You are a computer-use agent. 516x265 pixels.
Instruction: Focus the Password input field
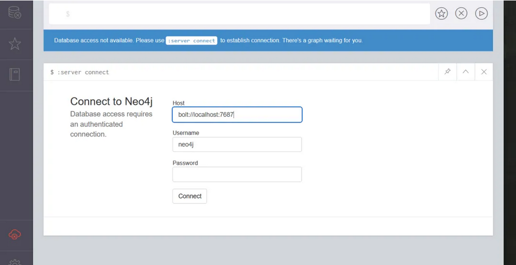[x=237, y=174]
